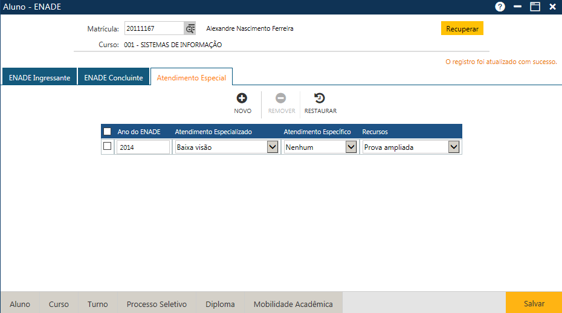Click the NOVO plus icon
The image size is (562, 313).
(242, 98)
